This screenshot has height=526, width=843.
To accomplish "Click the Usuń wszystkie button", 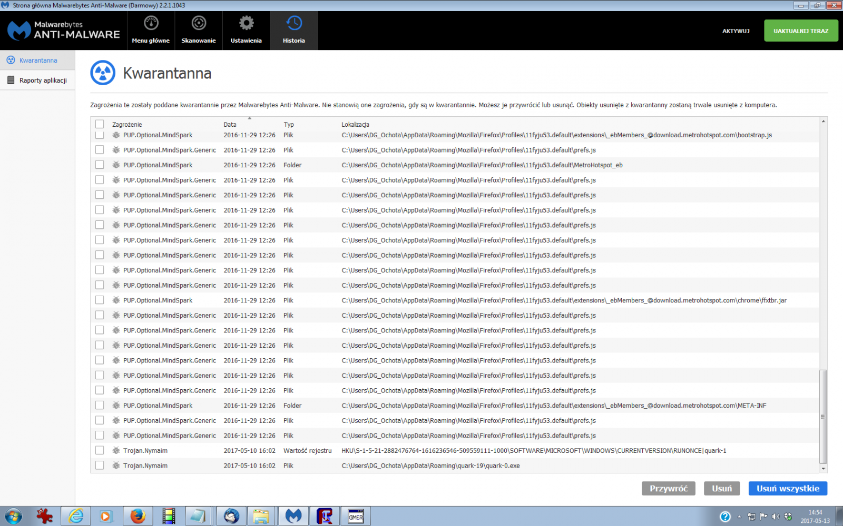I will (788, 488).
